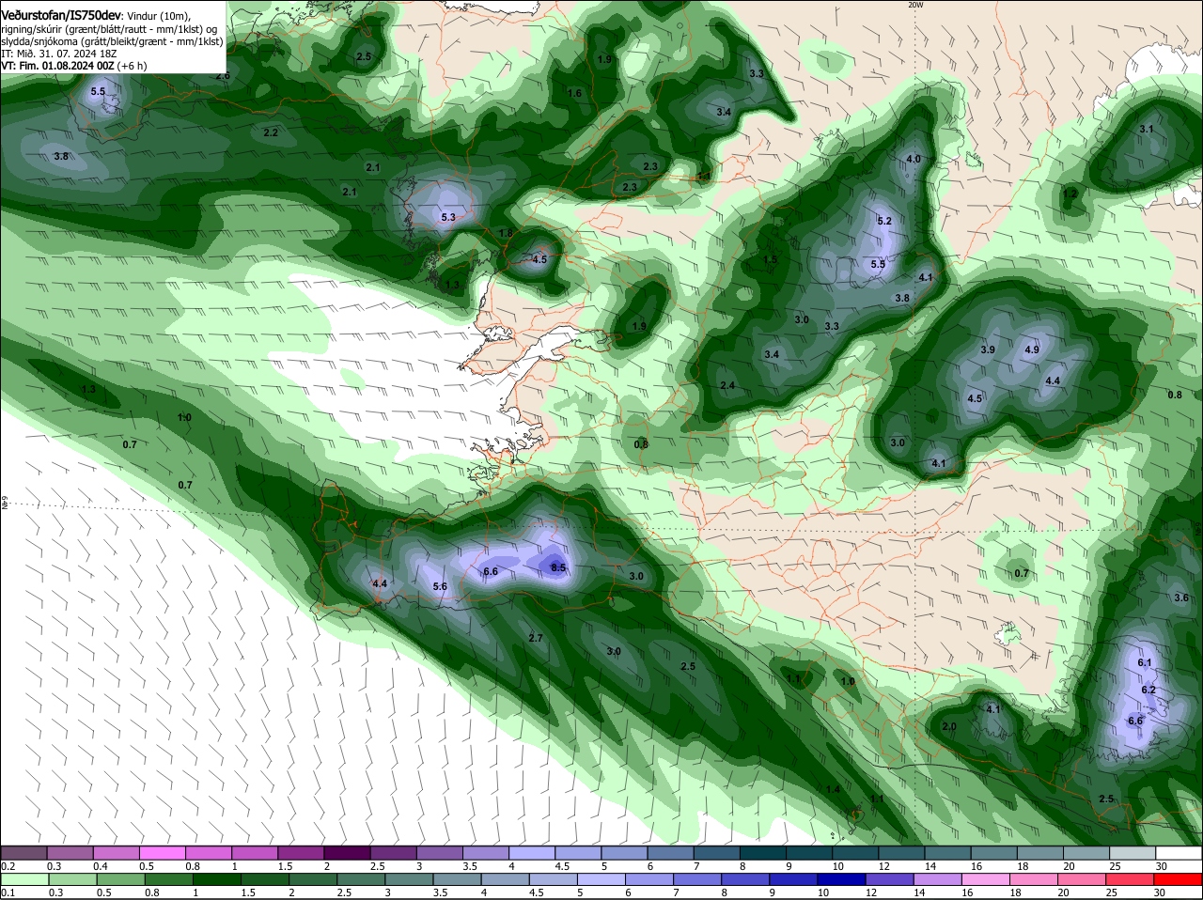Click the 5.3 precipitation value
The image size is (1203, 900).
tap(448, 217)
